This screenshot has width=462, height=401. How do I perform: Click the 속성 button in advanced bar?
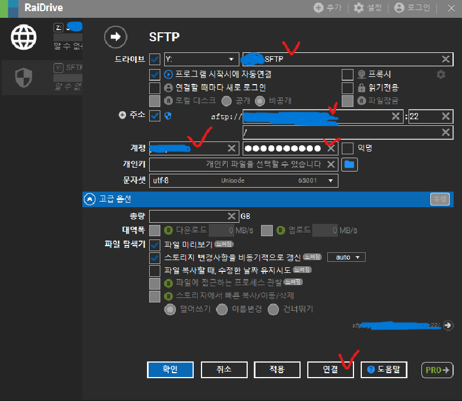point(440,199)
